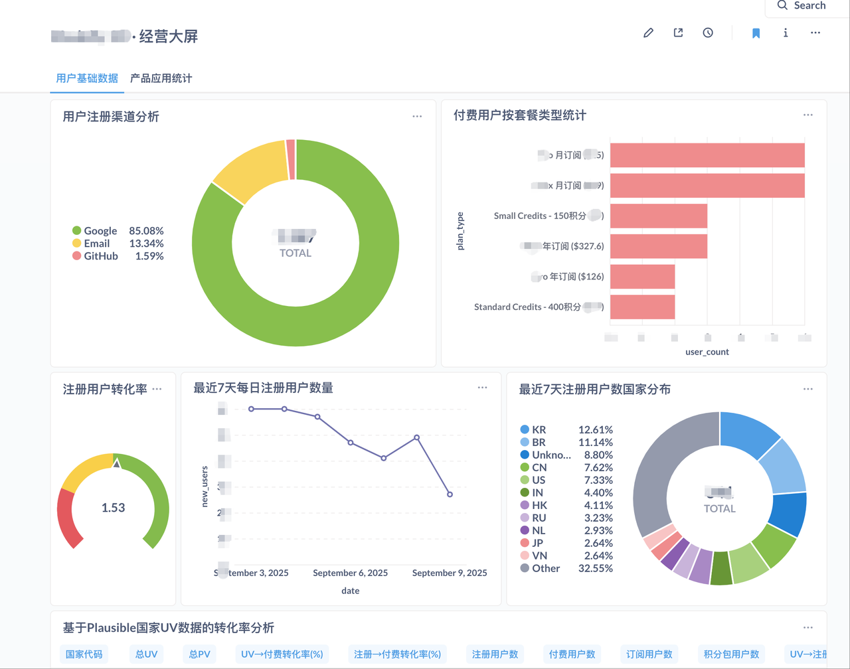Screen dimensions: 850x669
Task: Open the 最近7天每日注册用户数量 card ellipsis menu
Action: 482,388
